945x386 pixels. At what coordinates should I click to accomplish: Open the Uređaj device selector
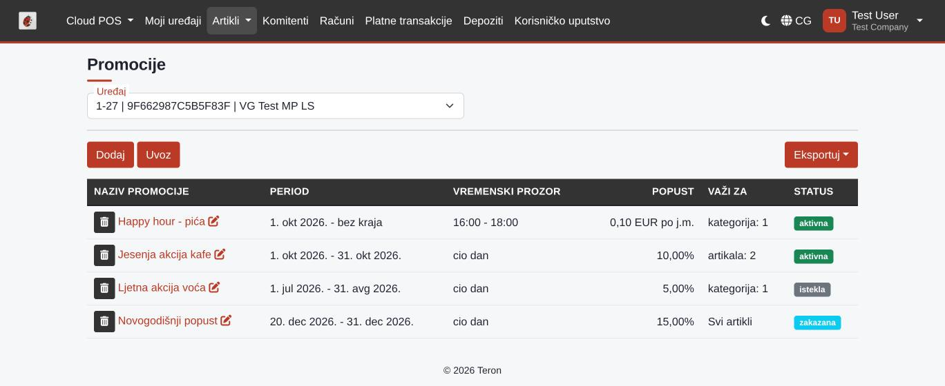[x=276, y=106]
